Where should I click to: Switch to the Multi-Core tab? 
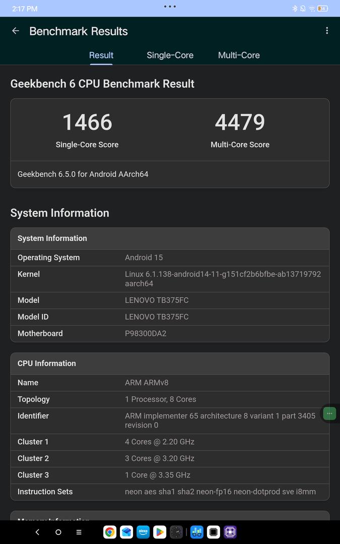tap(239, 55)
